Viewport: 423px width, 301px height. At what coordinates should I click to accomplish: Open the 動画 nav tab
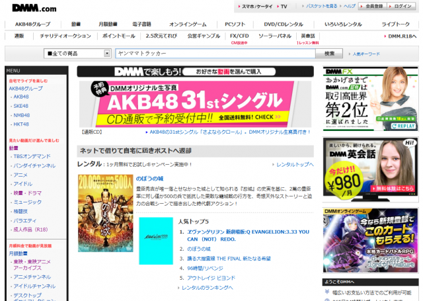coord(76,24)
